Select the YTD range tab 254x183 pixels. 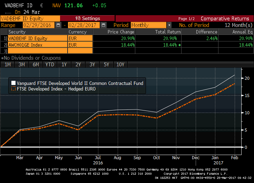(x=50, y=65)
